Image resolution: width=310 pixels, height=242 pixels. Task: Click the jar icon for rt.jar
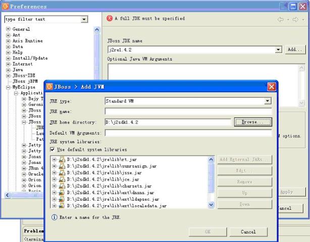pyautogui.click(x=62, y=159)
